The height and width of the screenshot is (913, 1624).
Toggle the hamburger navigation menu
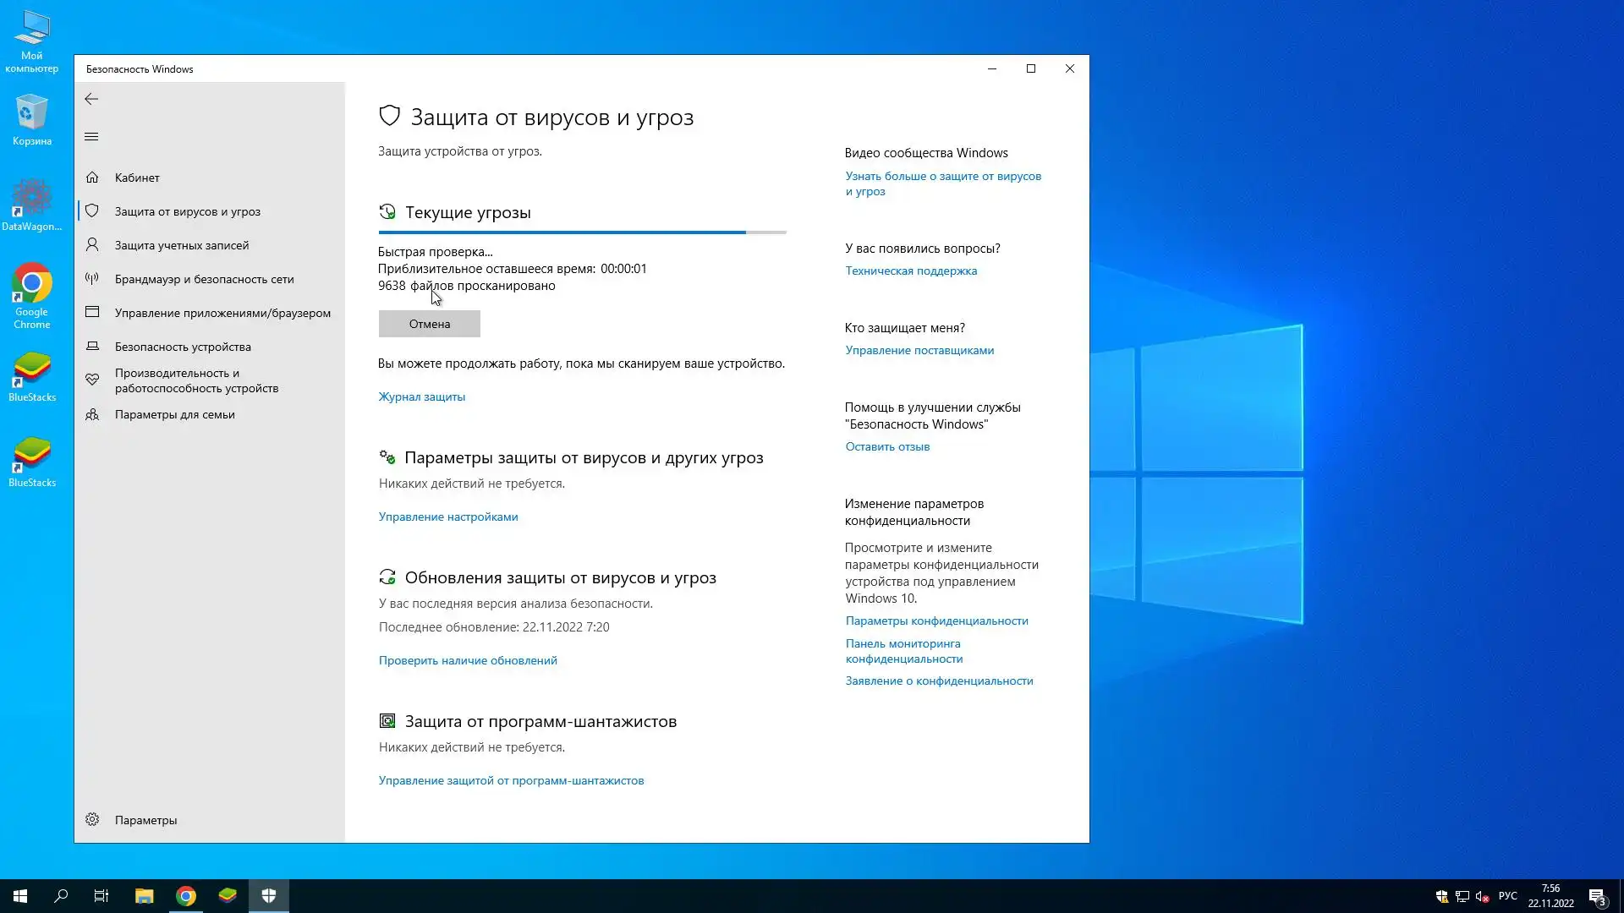(x=91, y=137)
